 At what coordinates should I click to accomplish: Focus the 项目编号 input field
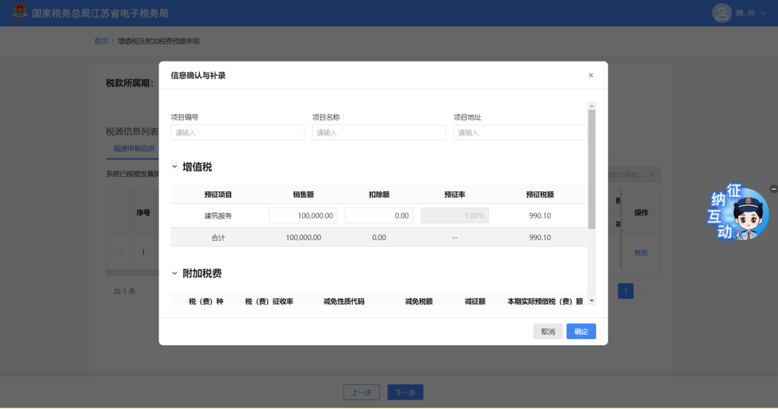[x=237, y=133]
